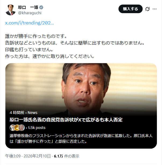
Task: Open the @kharaguchi handle
Action: click(x=30, y=13)
